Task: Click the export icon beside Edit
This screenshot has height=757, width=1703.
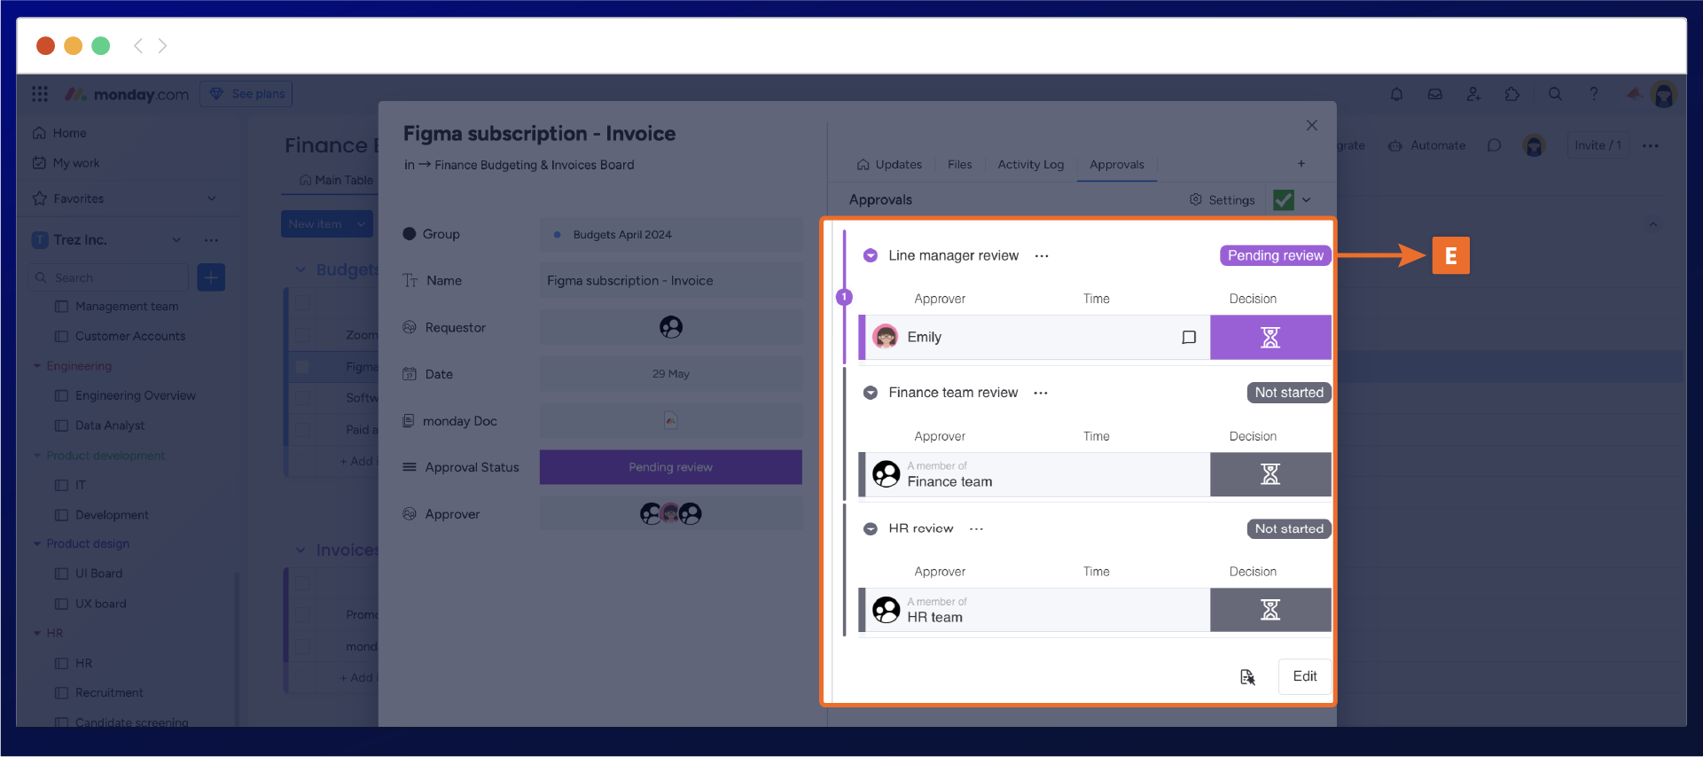Action: point(1247,677)
